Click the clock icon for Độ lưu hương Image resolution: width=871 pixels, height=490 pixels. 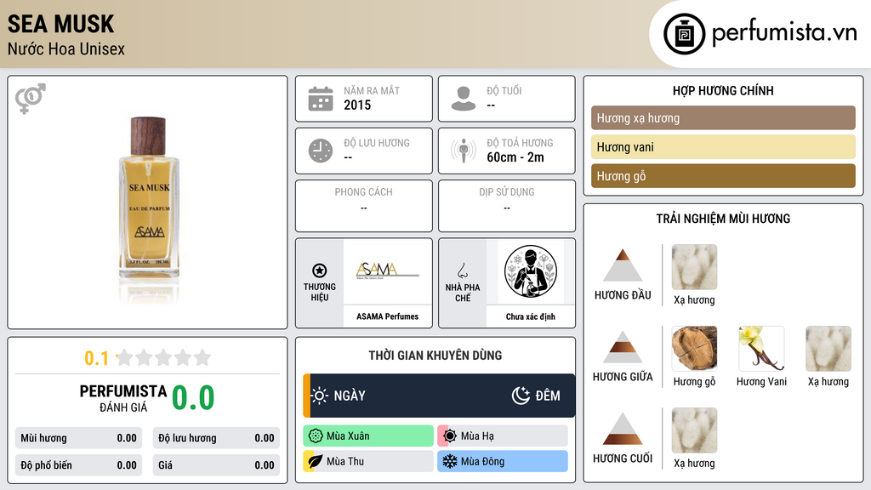click(x=321, y=151)
